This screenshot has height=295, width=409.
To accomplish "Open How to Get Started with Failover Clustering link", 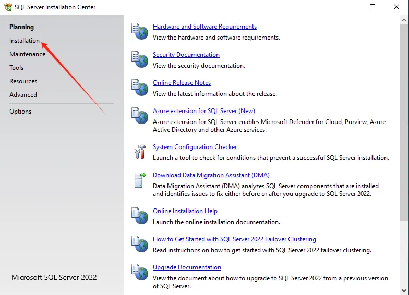I will coord(235,239).
